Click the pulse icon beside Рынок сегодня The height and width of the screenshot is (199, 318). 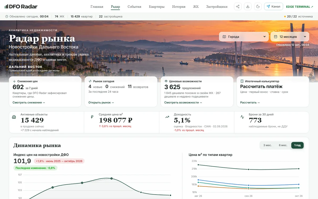tap(90, 81)
